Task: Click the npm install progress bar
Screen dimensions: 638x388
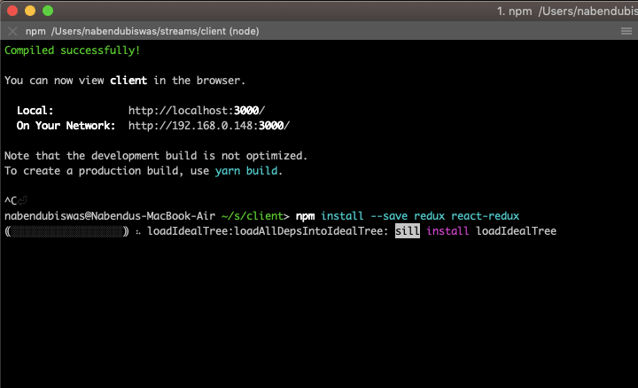Action: (x=66, y=231)
